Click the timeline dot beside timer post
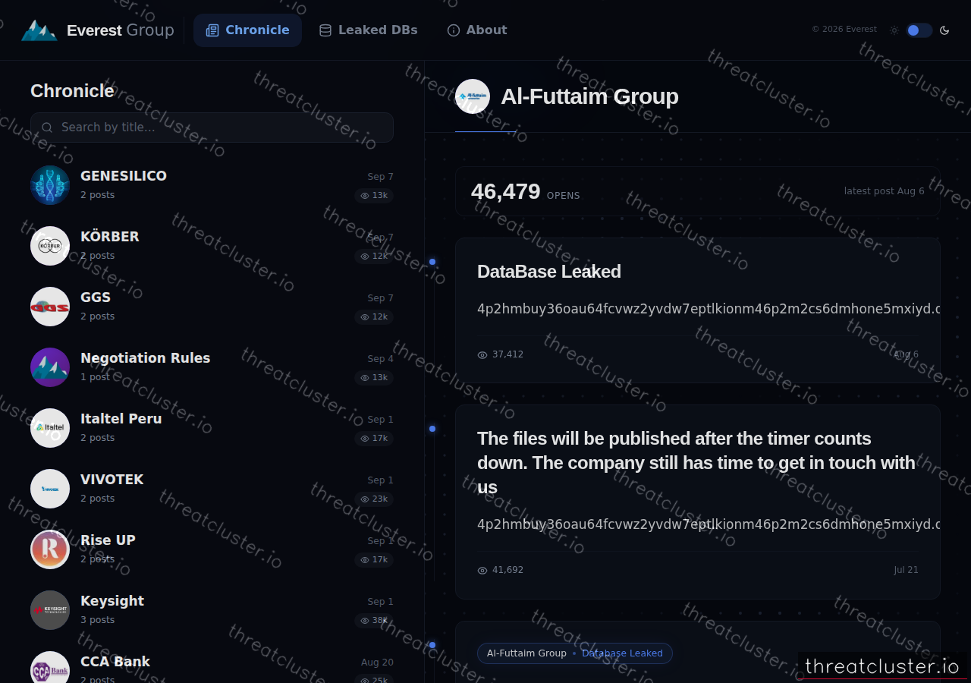971x683 pixels. click(x=432, y=429)
